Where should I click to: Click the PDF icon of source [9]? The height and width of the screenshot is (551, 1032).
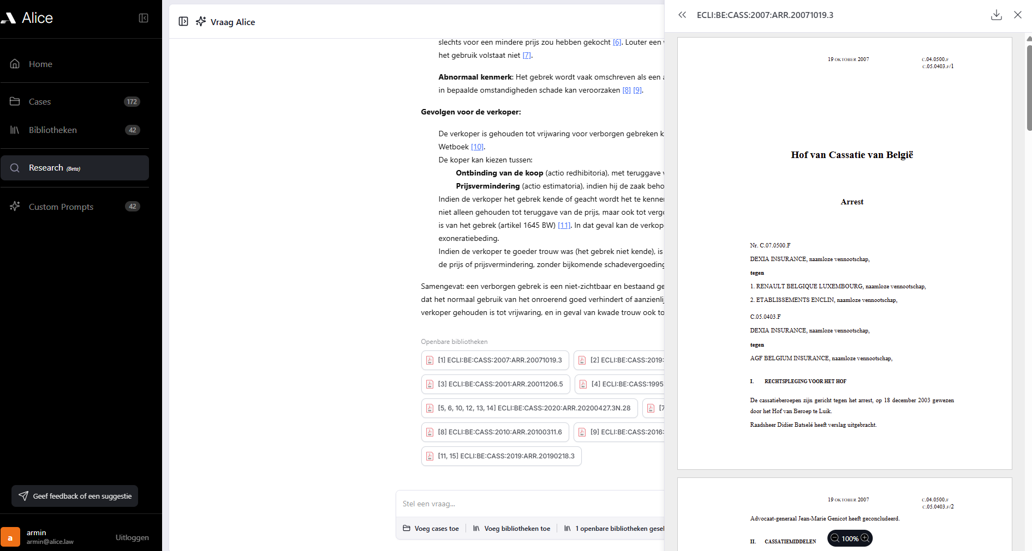(582, 432)
